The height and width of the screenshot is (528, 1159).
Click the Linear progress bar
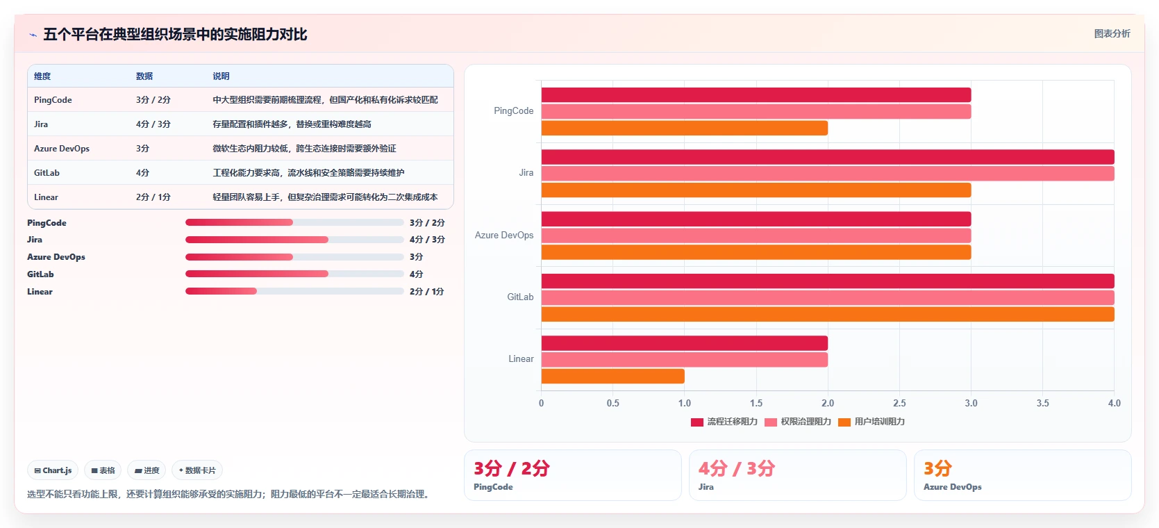coord(294,291)
